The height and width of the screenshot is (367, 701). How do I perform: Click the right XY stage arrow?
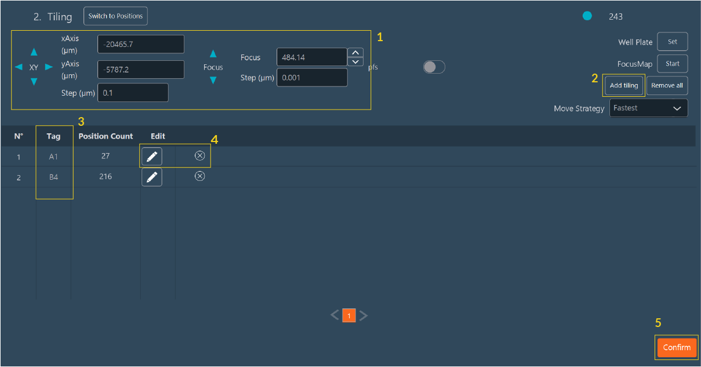point(48,67)
